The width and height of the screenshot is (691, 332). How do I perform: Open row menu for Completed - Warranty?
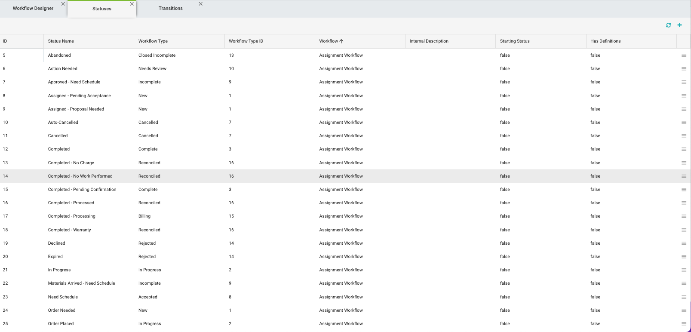[684, 230]
